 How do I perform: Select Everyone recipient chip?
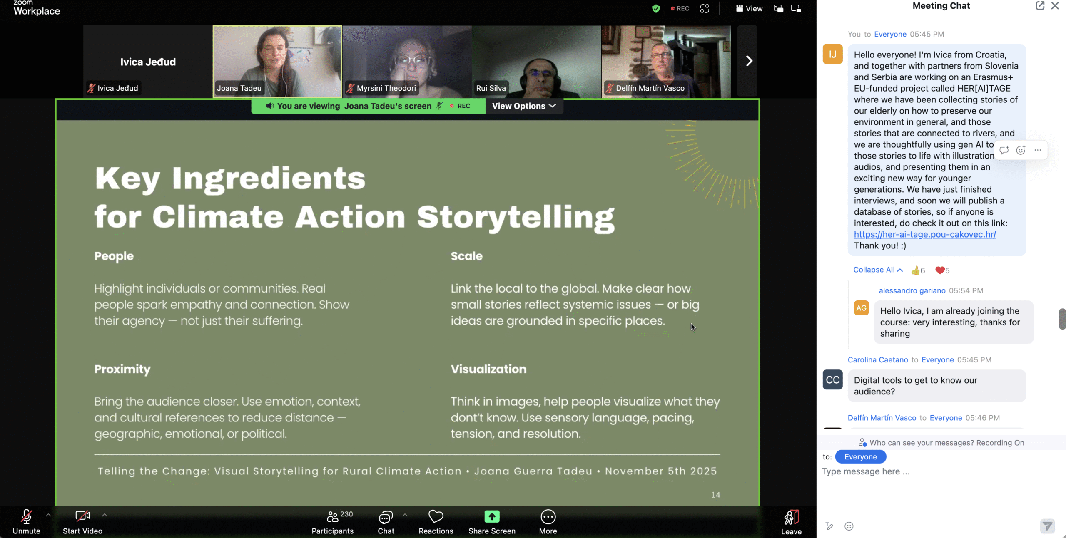pos(860,457)
